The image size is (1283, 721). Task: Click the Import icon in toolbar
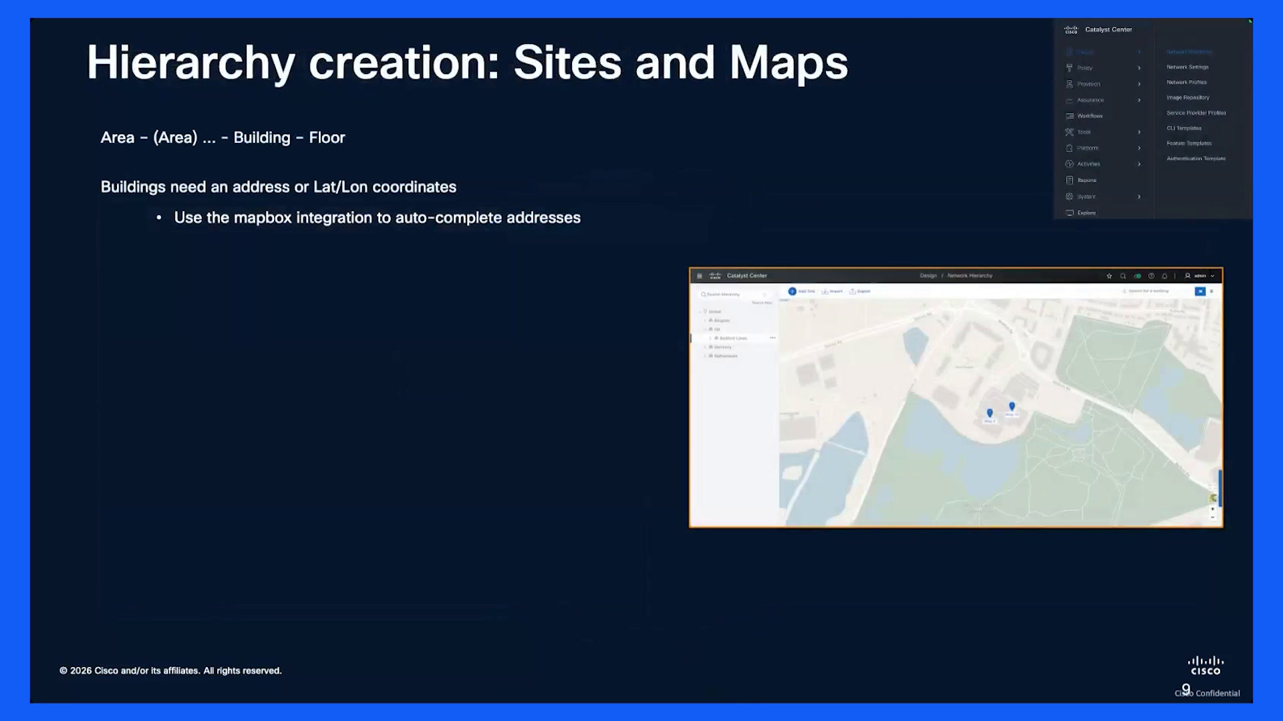825,291
